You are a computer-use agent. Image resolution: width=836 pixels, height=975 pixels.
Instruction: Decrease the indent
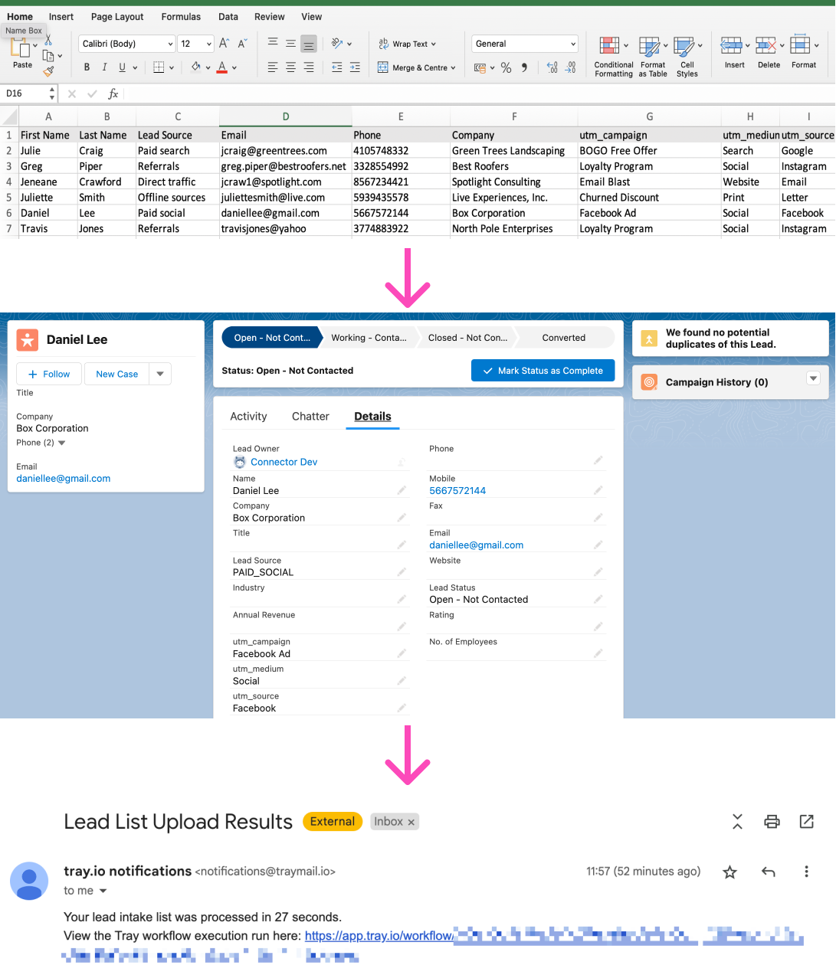pos(337,67)
